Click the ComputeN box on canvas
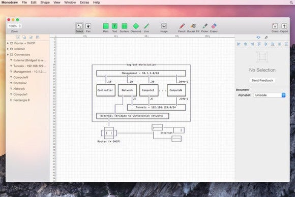 click(x=176, y=90)
